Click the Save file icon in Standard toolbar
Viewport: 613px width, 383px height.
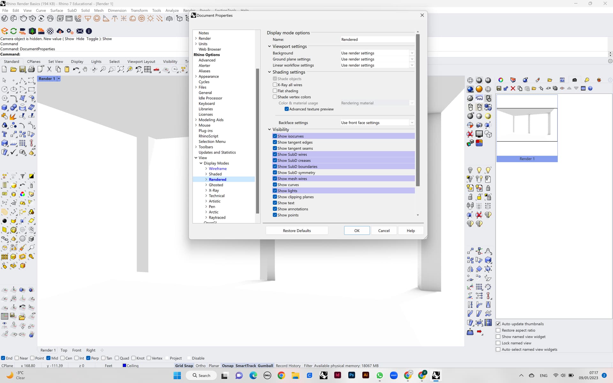(x=22, y=69)
